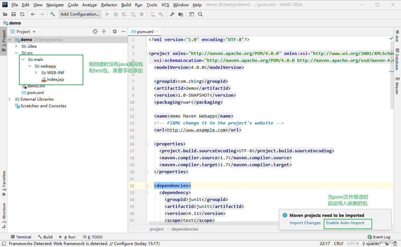
Task: Click Enable Auto-Import link
Action: 345,223
